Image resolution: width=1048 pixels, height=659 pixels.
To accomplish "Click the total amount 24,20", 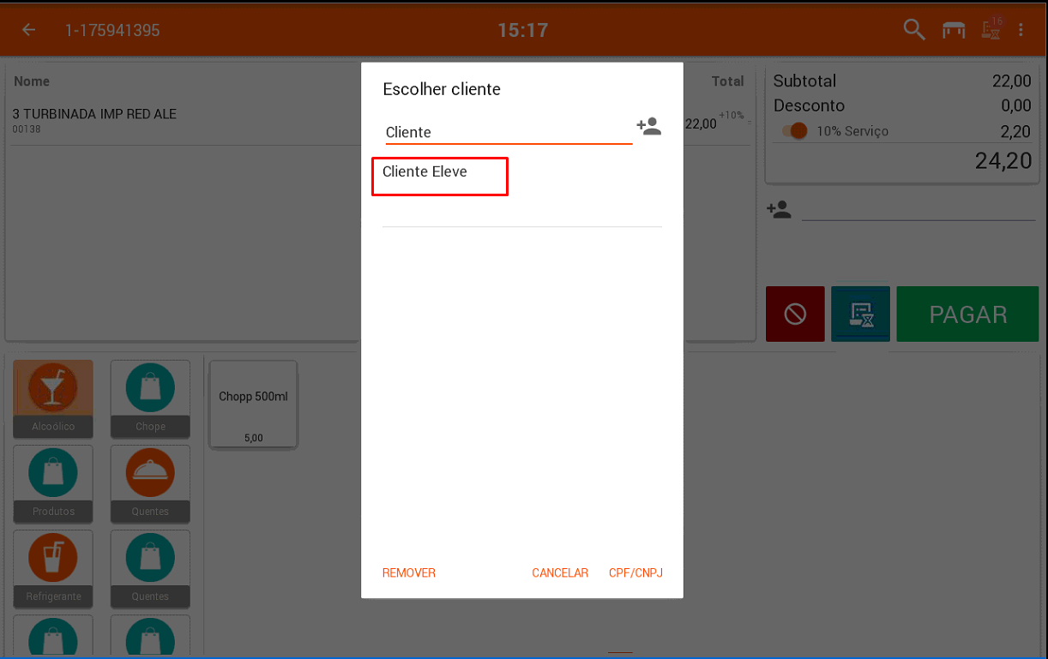I will [x=1003, y=160].
